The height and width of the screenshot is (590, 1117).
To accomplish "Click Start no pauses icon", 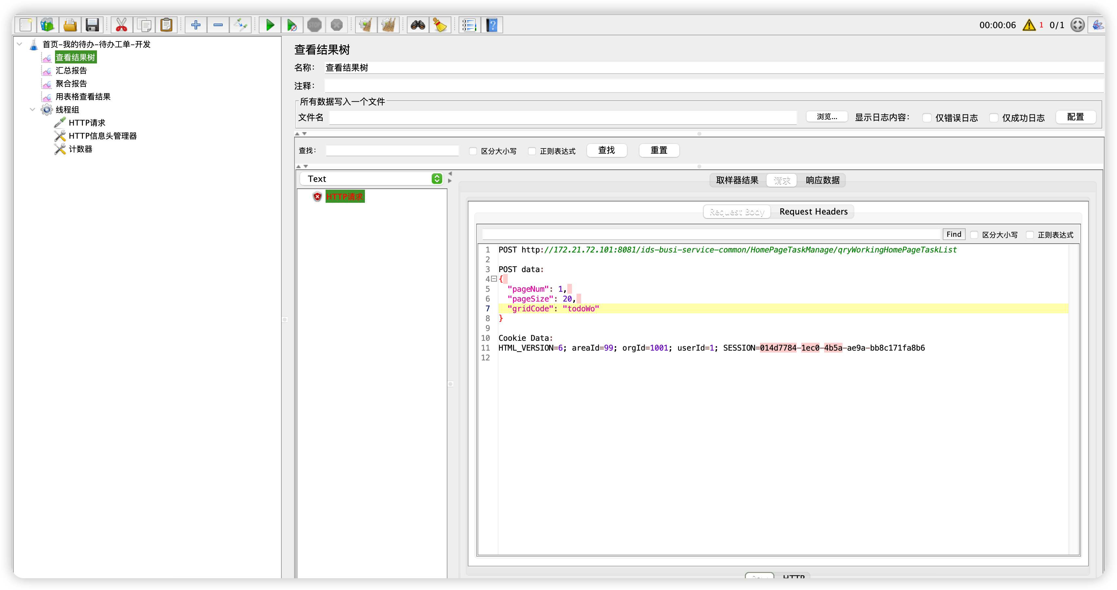I will tap(292, 25).
